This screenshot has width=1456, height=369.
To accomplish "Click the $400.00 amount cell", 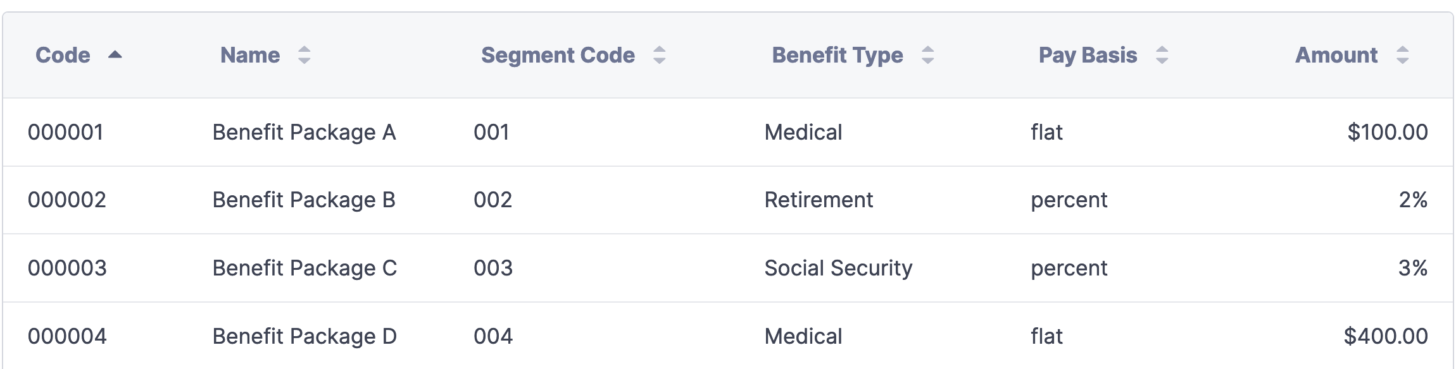I will pos(1386,336).
